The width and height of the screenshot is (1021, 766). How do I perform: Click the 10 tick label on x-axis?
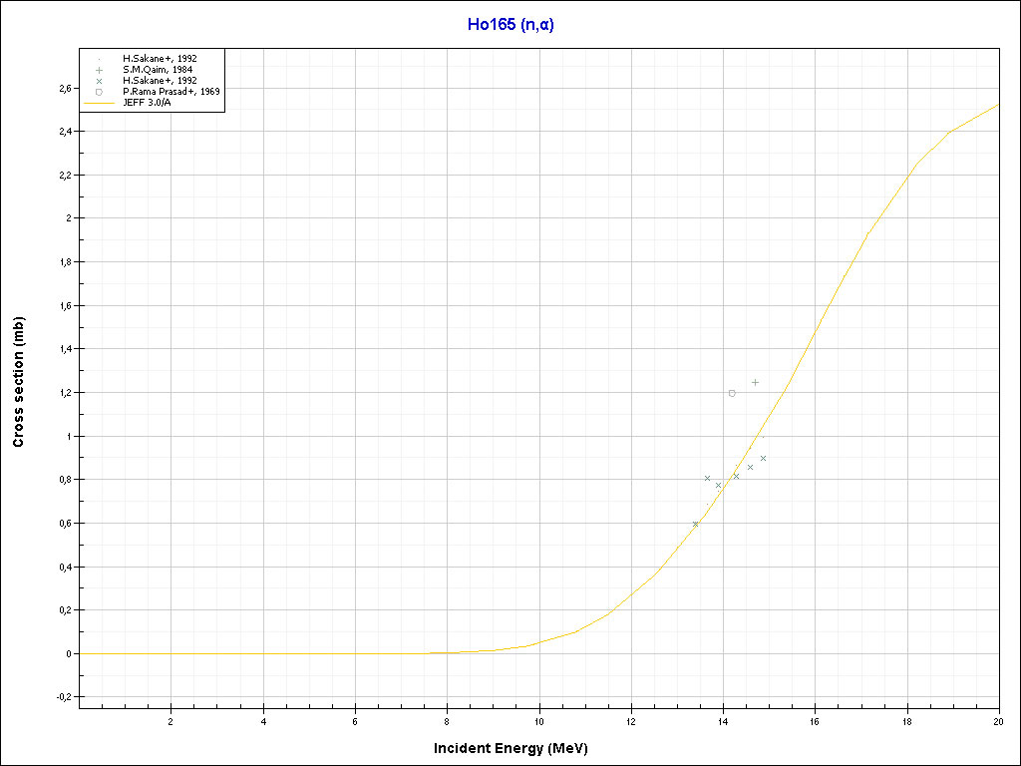pyautogui.click(x=539, y=721)
